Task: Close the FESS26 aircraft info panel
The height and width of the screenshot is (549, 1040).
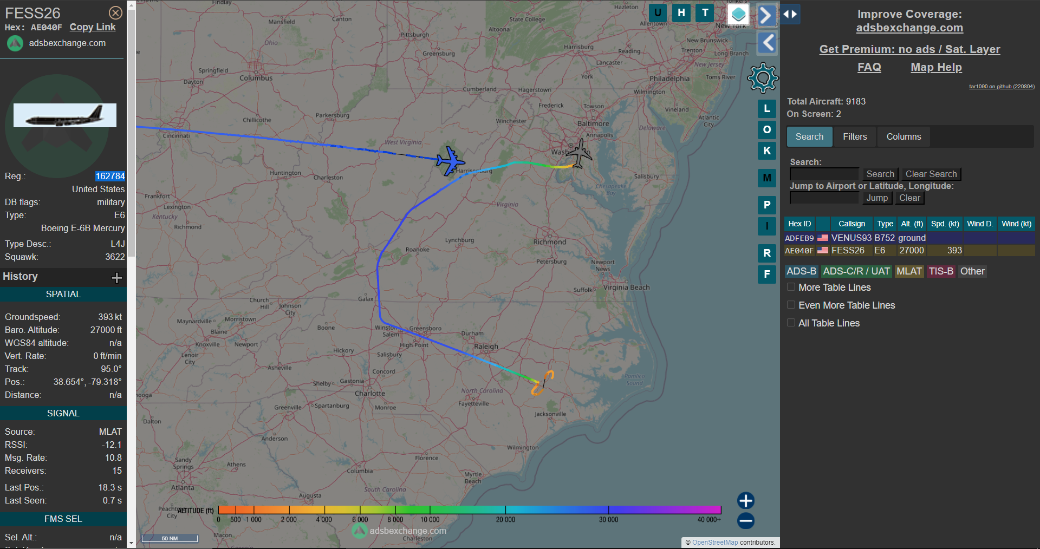Action: tap(115, 12)
